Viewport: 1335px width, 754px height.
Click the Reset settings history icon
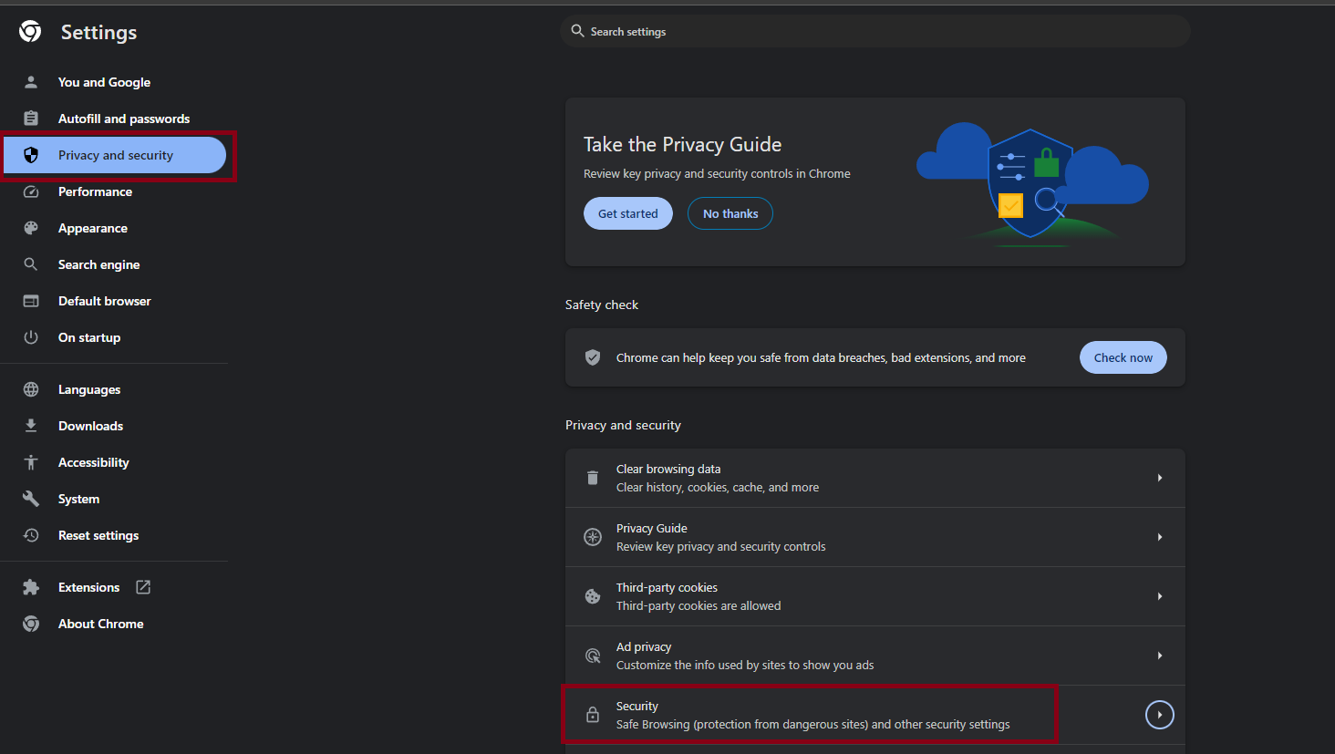coord(31,535)
